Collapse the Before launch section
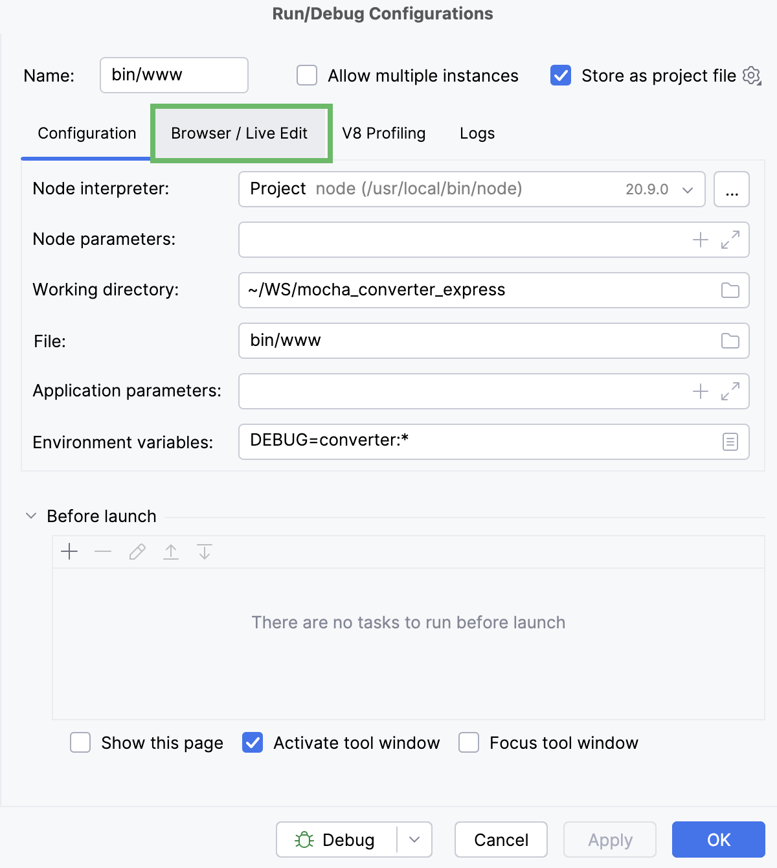Screen dimensions: 777x868 point(30,516)
